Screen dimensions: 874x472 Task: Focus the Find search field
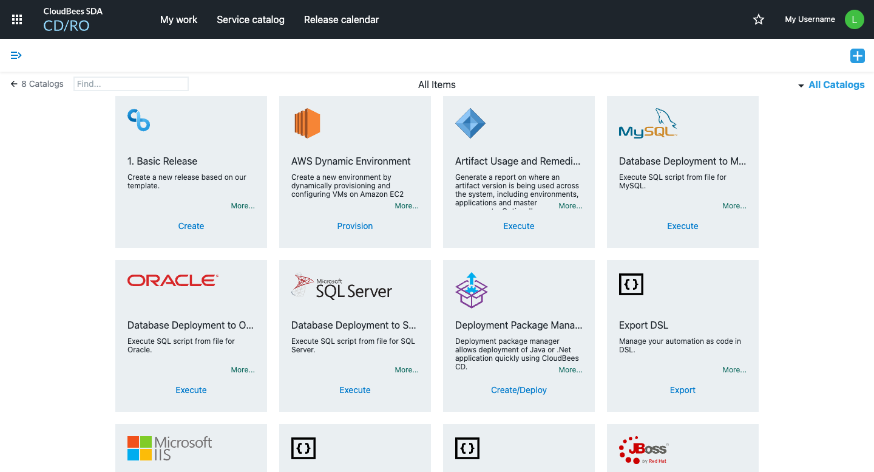(x=131, y=84)
